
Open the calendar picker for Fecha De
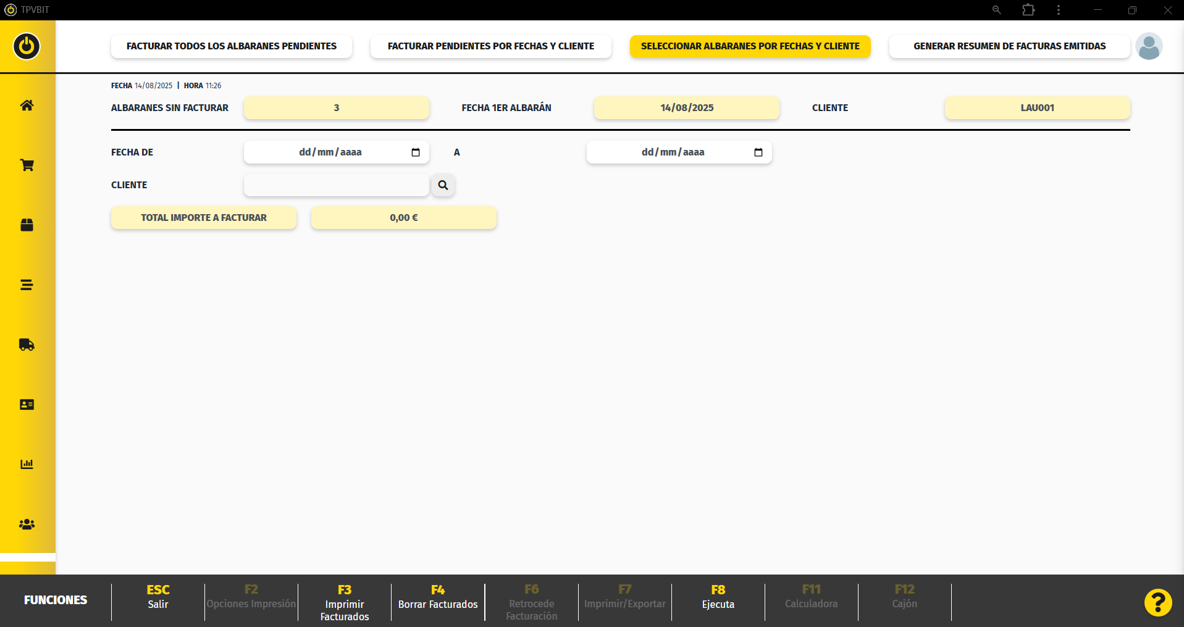[x=416, y=152]
